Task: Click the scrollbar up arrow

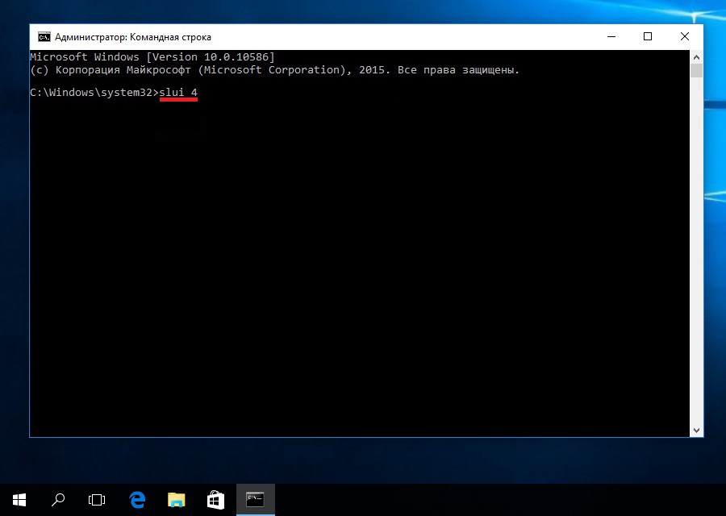Action: [x=696, y=57]
